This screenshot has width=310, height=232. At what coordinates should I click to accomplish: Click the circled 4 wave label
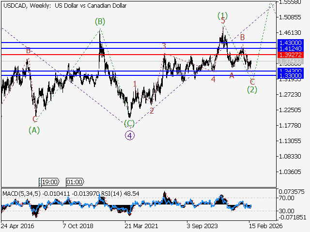coord(130,135)
